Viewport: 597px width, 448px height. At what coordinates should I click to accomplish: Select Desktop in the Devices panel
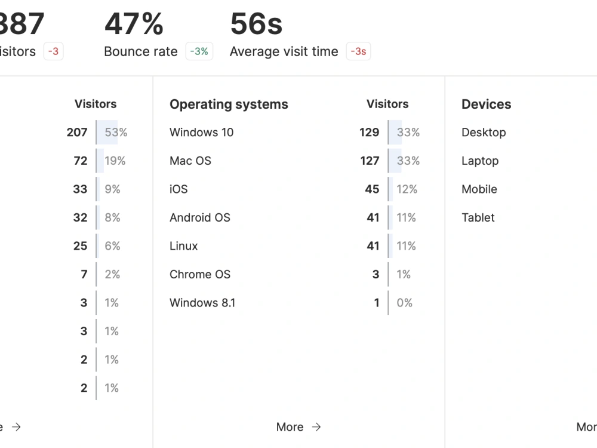[x=484, y=132]
